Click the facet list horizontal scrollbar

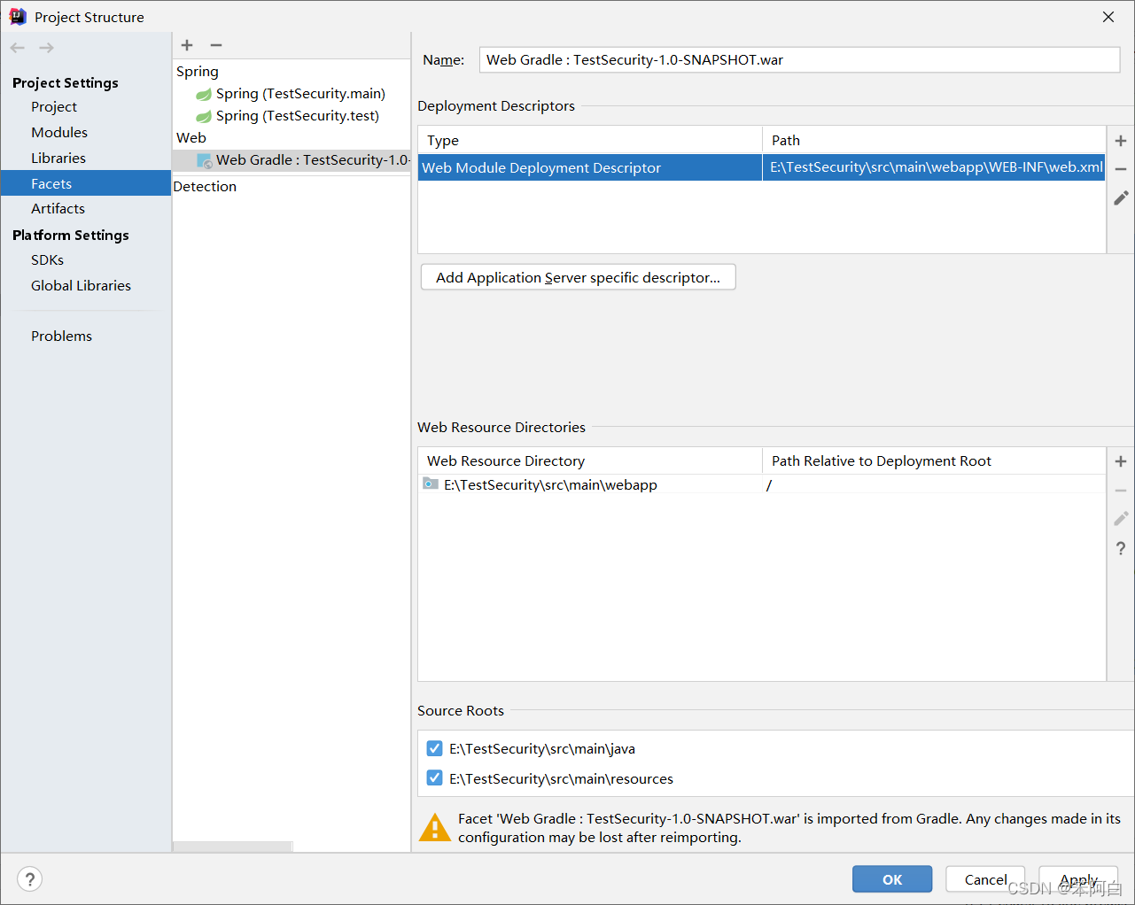point(232,847)
